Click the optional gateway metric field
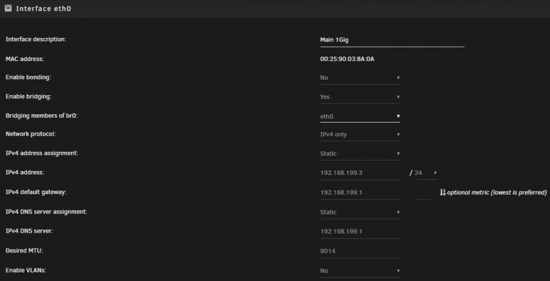The image size is (550, 281). pyautogui.click(x=422, y=194)
